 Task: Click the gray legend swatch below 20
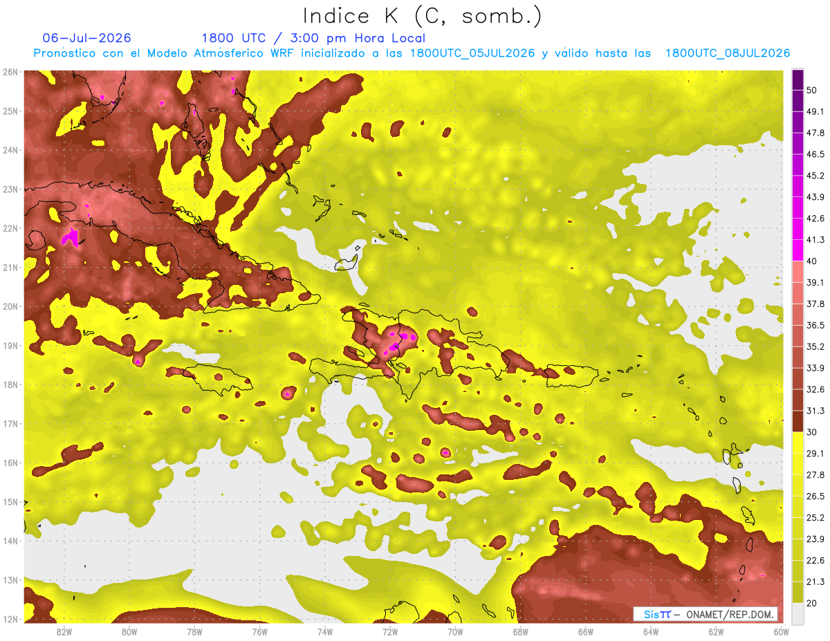797,613
